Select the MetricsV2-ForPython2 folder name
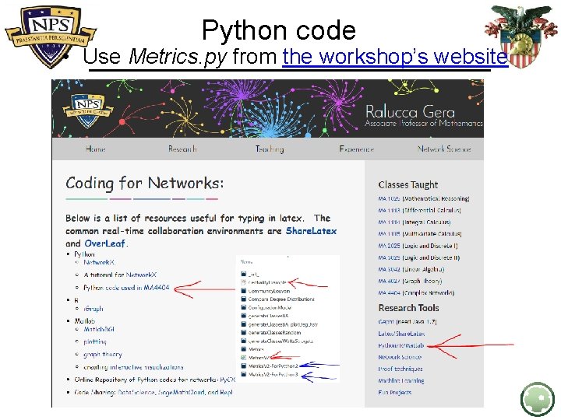The width and height of the screenshot is (561, 420). pyautogui.click(x=273, y=366)
